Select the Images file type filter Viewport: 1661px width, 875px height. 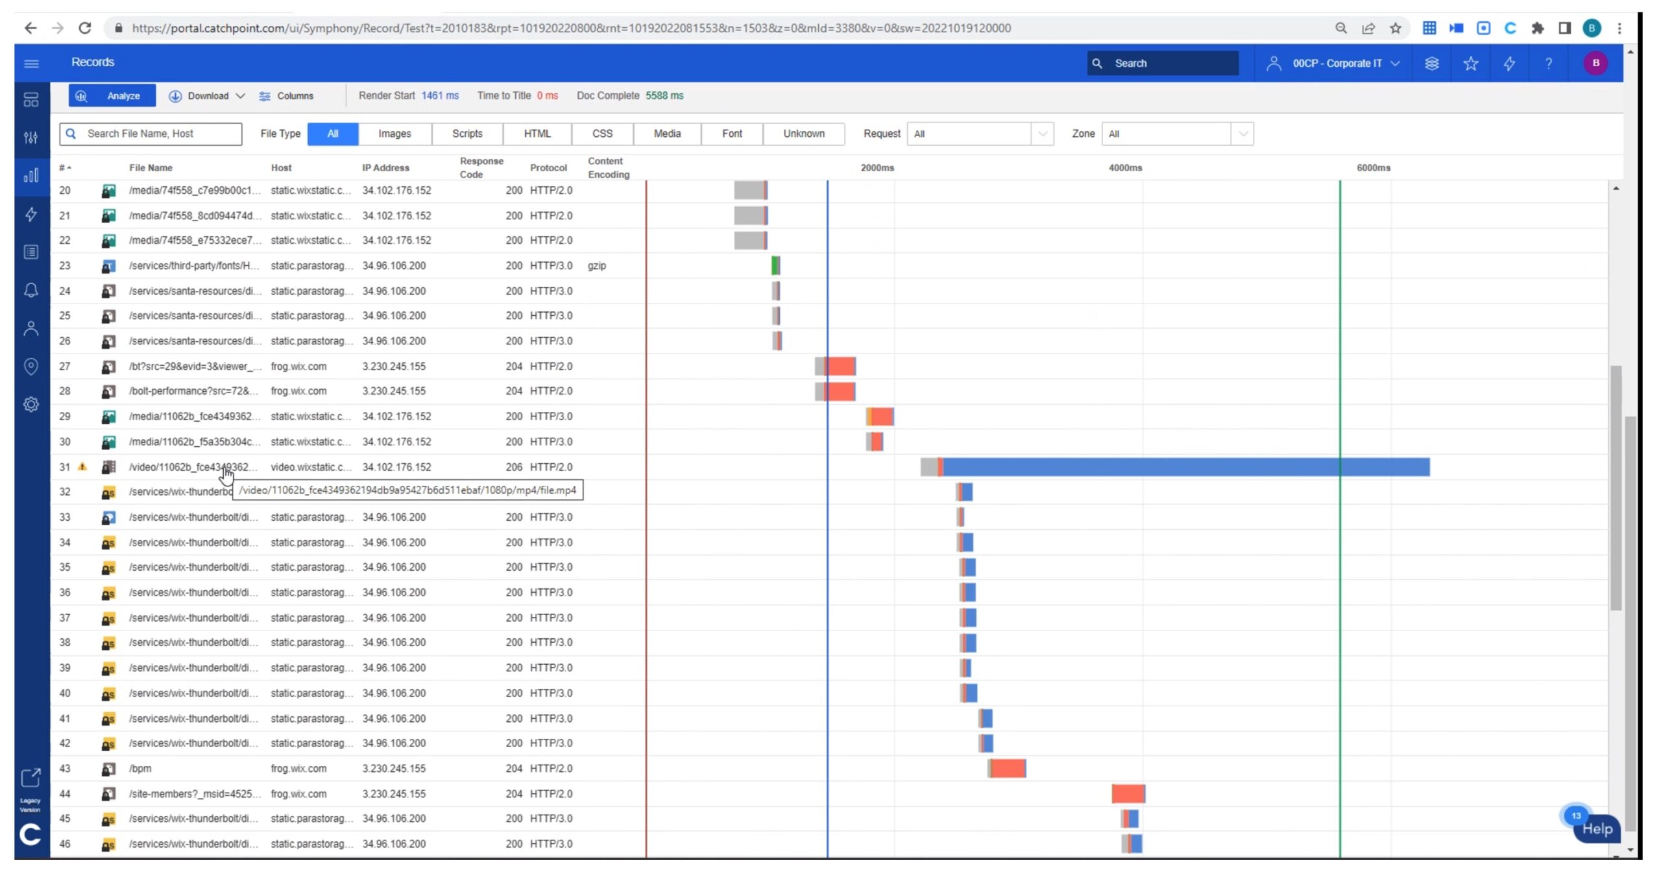(394, 134)
